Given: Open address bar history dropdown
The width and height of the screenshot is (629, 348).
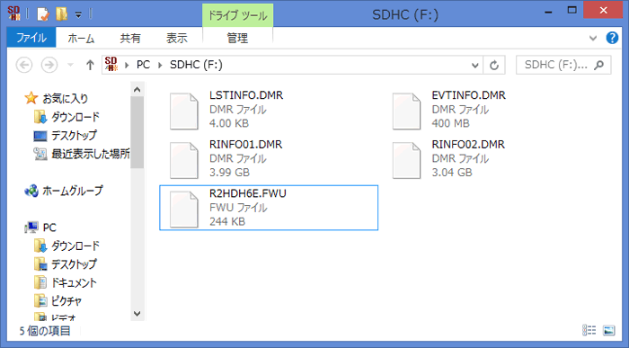Looking at the screenshot, I should coord(475,65).
